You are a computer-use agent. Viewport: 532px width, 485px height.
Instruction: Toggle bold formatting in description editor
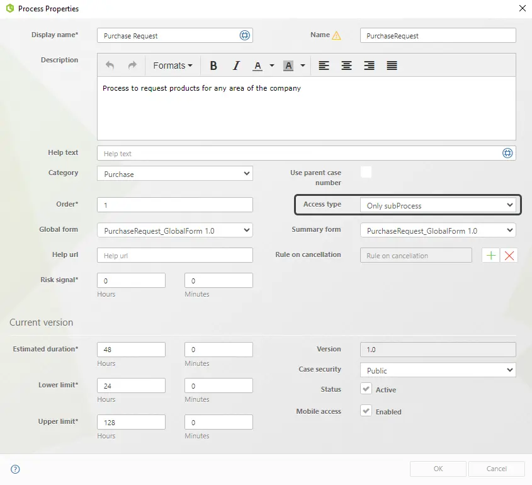pyautogui.click(x=213, y=66)
